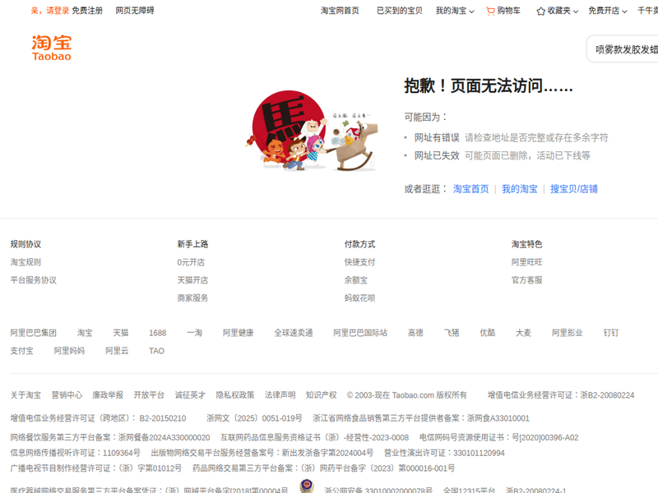Open 阿里旺旺 footer link
Image resolution: width=658 pixels, height=493 pixels.
tap(526, 262)
